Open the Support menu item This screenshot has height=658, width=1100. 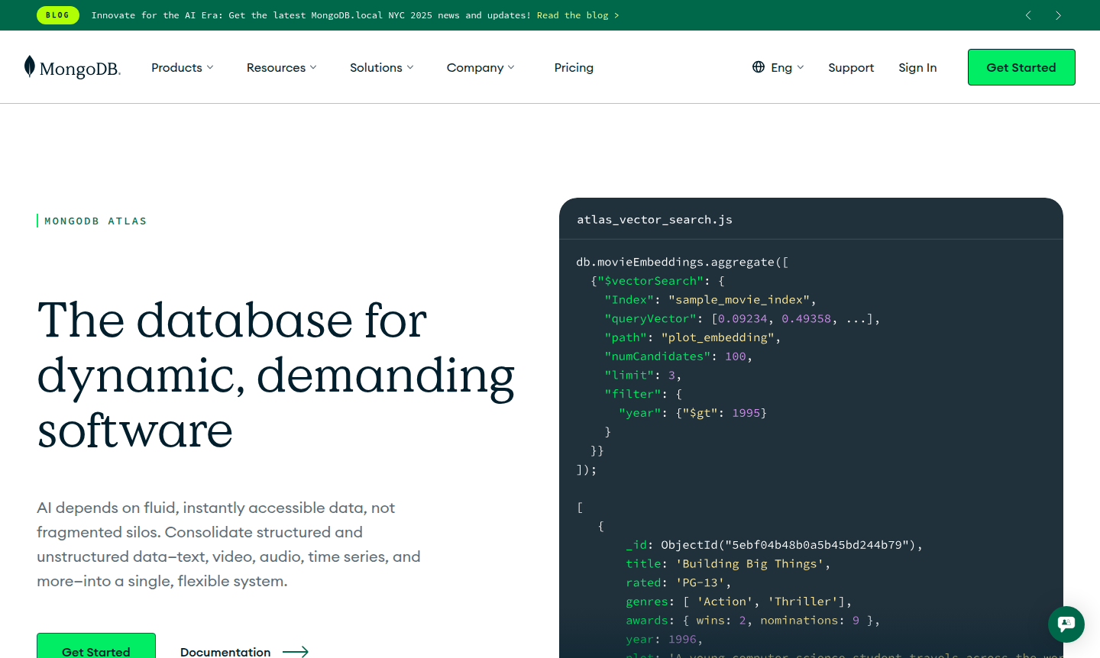click(x=851, y=67)
